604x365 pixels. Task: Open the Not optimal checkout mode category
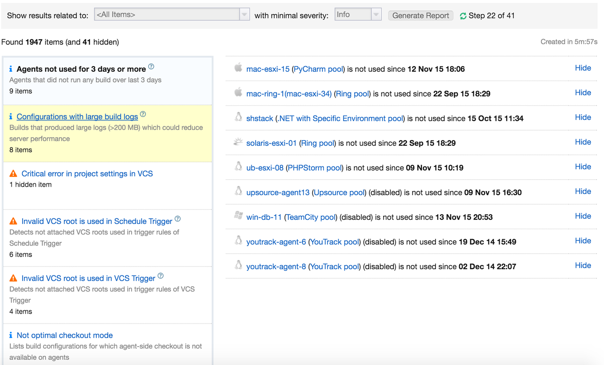click(x=65, y=335)
